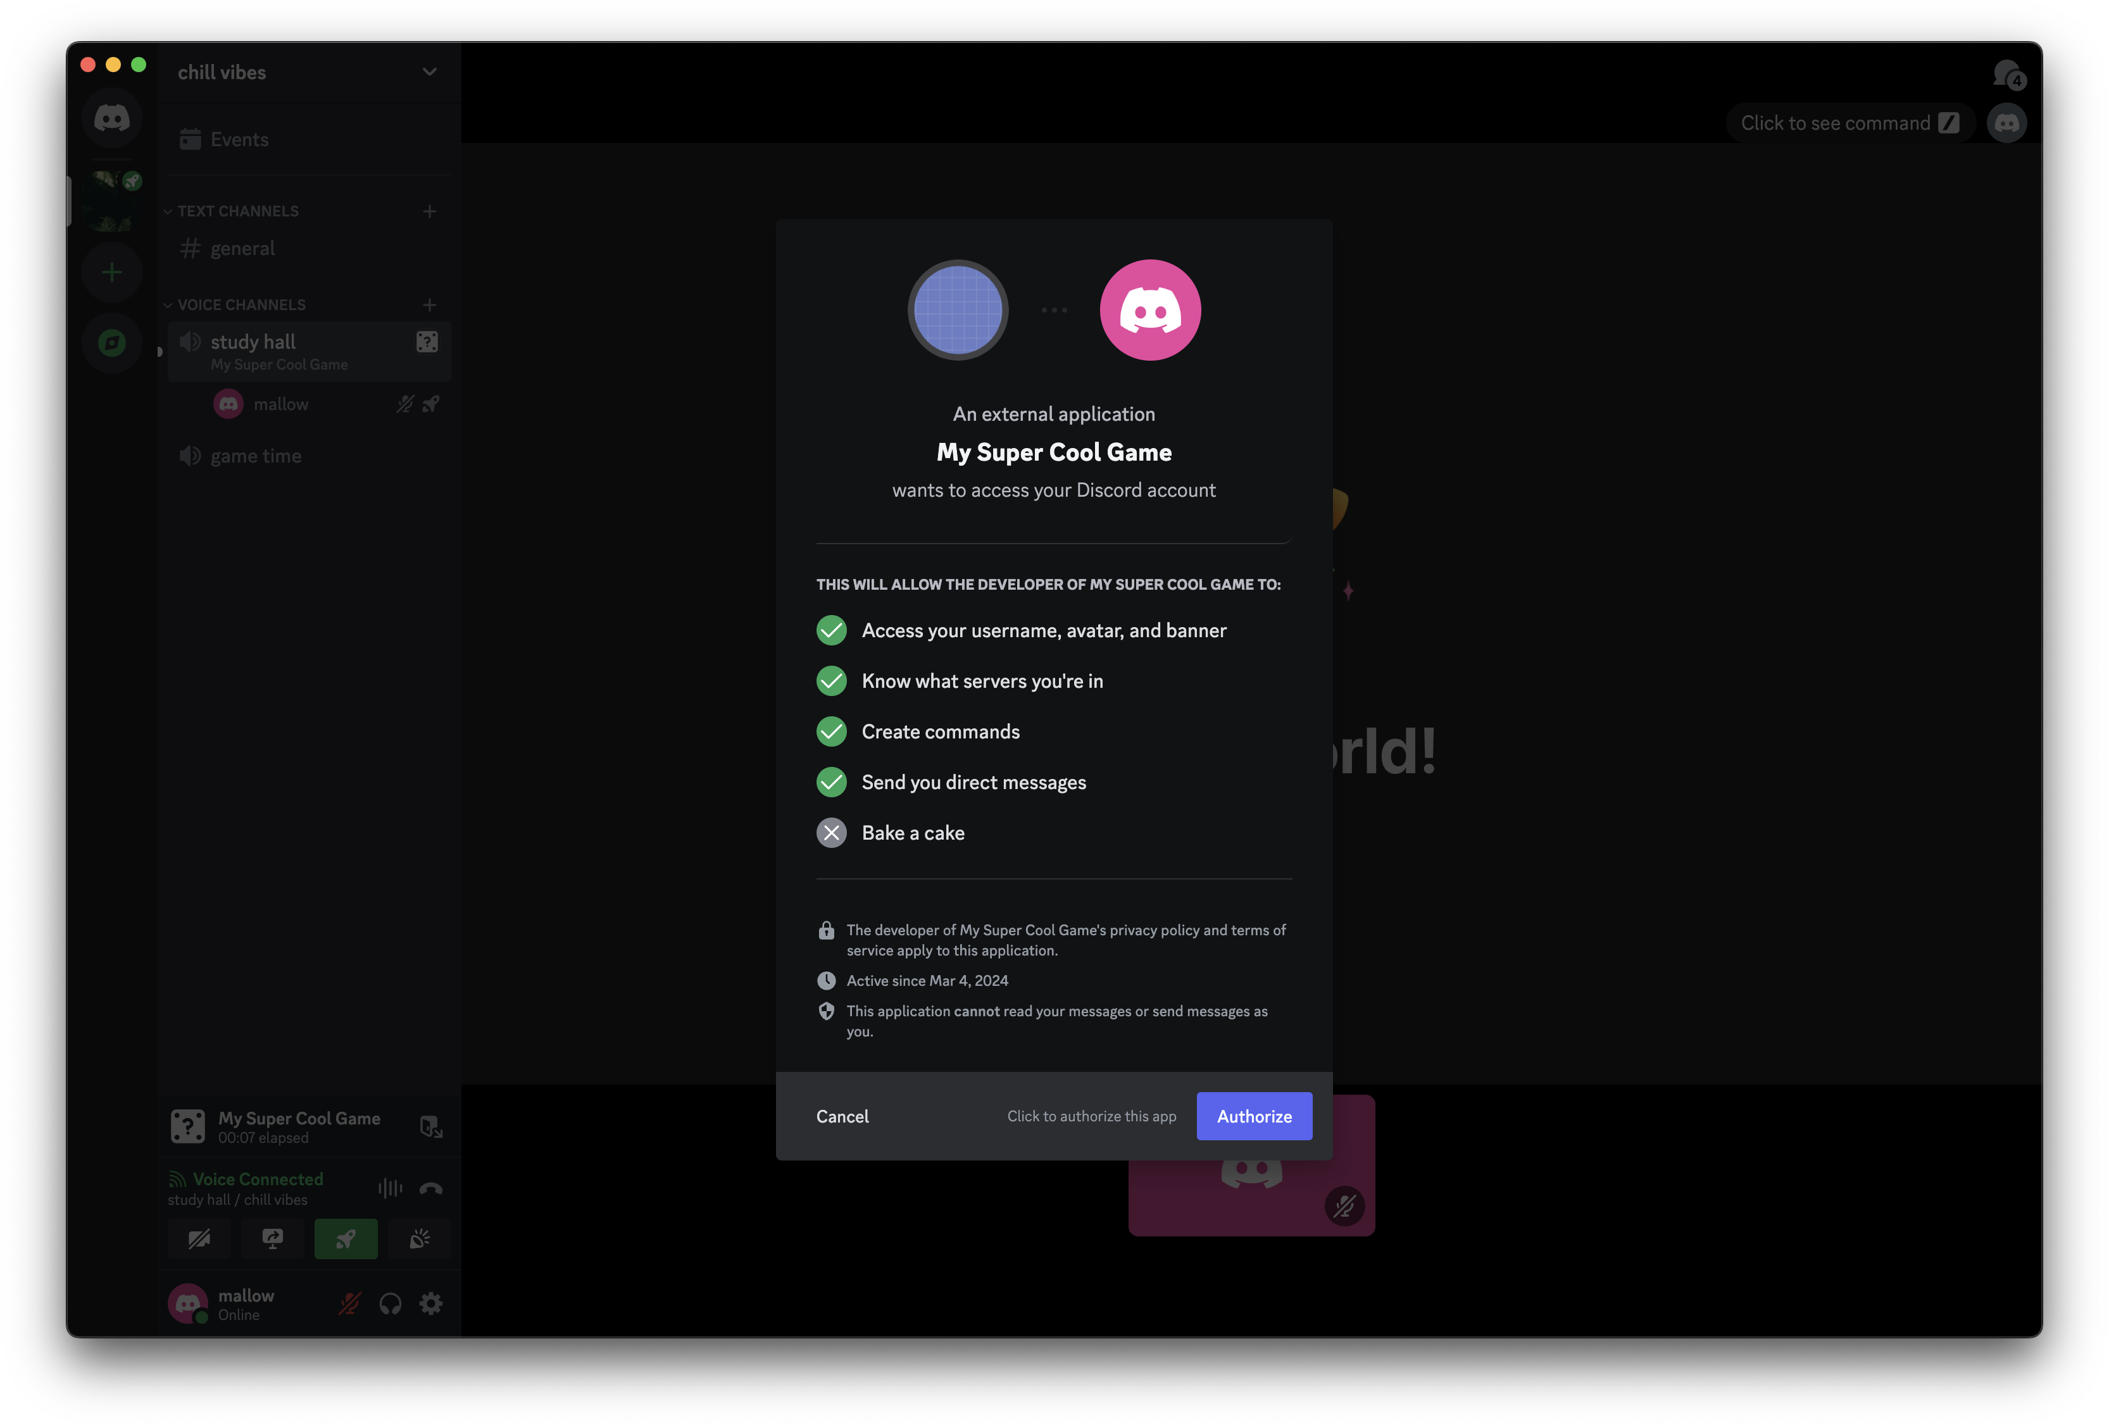
Task: Open the Events entry
Action: coord(239,139)
